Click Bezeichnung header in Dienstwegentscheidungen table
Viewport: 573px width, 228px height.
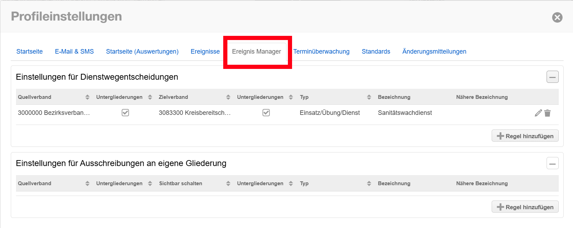(x=394, y=97)
